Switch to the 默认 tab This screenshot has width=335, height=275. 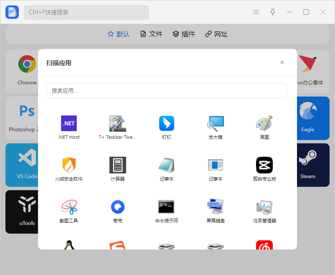coord(119,34)
